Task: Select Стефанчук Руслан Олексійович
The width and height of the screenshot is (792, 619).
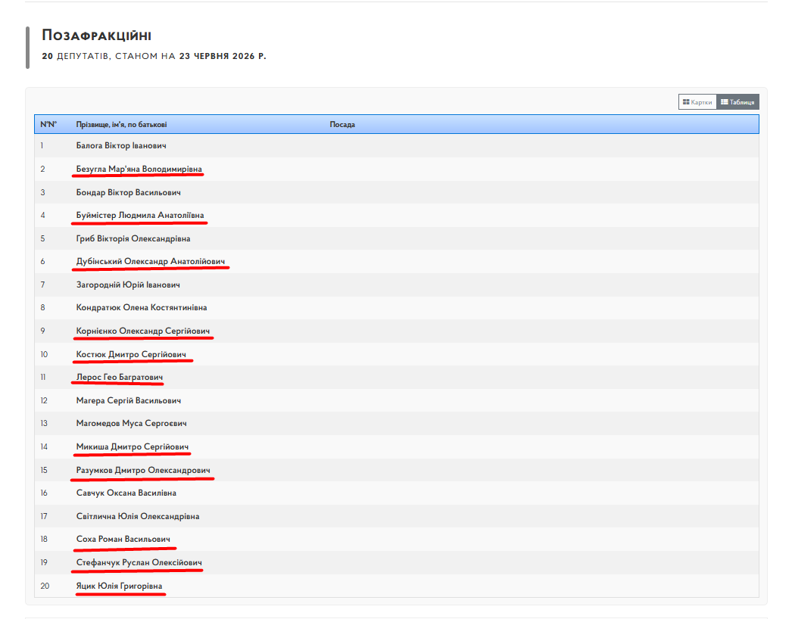Action: [139, 562]
